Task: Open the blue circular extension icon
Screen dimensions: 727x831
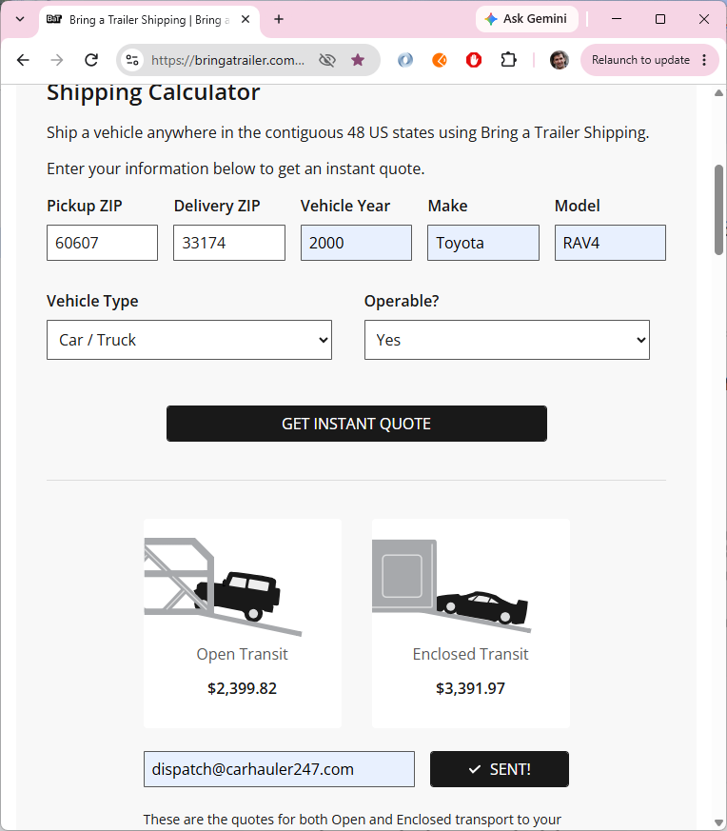Action: coord(405,60)
